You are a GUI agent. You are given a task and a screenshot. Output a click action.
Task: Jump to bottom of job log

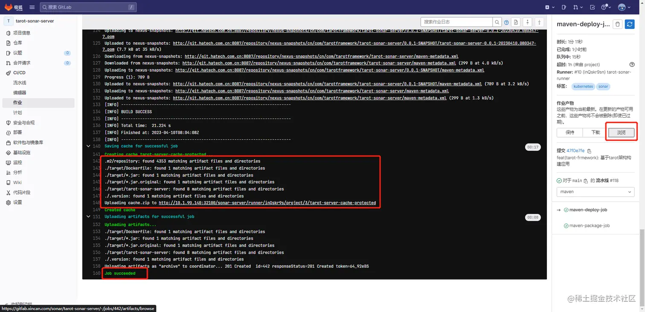click(539, 22)
